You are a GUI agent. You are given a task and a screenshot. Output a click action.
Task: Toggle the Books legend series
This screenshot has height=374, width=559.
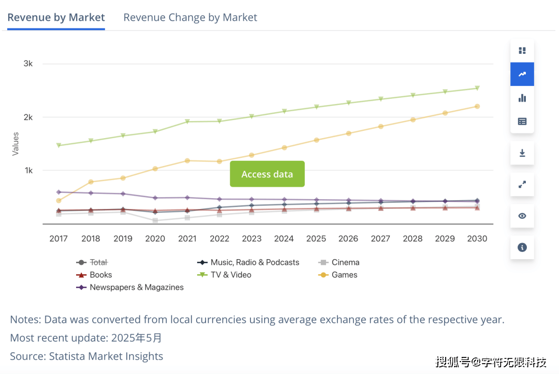[100, 275]
